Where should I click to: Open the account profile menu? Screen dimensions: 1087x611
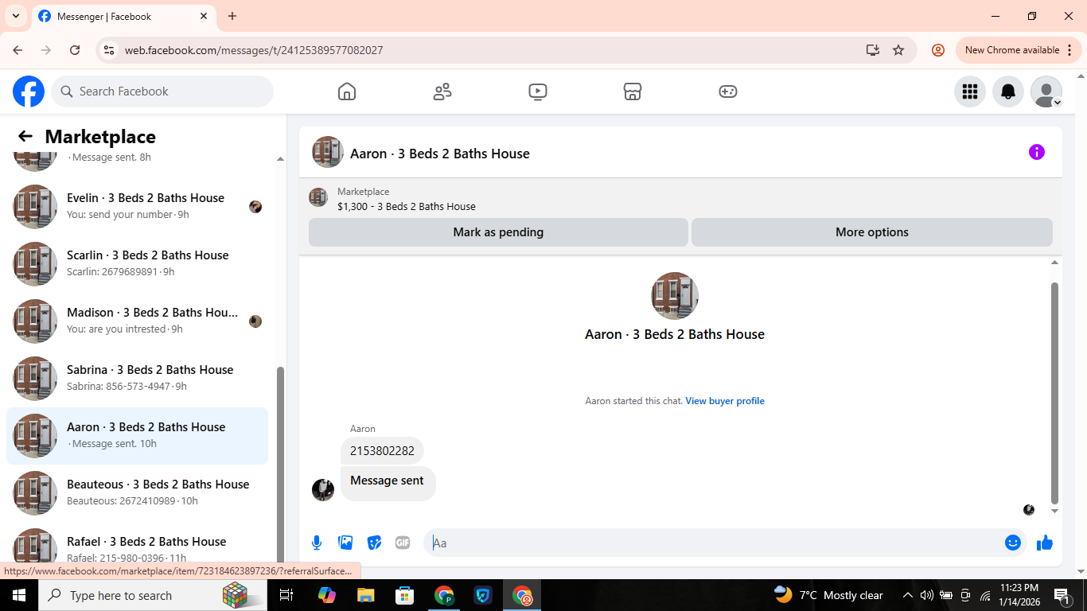(x=1046, y=91)
